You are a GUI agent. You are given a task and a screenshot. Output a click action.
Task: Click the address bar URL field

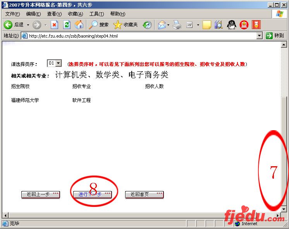(x=139, y=36)
